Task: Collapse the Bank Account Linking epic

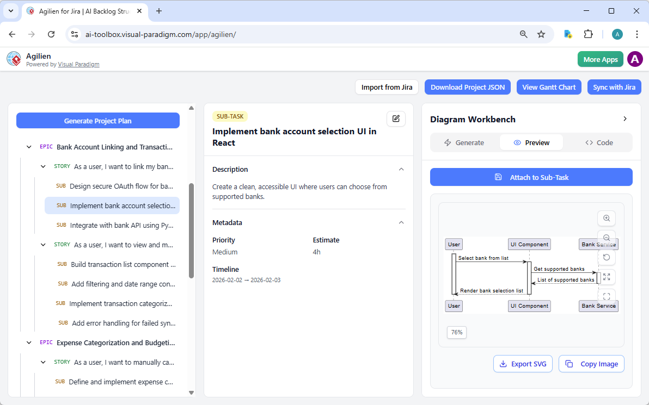Action: (29, 146)
